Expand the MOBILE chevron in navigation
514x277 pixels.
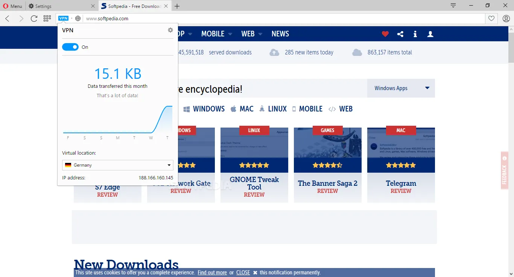click(x=230, y=34)
